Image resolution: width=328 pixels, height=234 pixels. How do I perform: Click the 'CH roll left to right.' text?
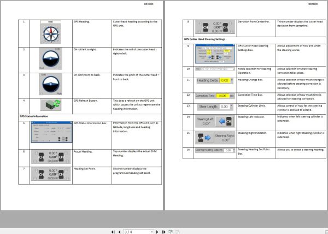click(85, 50)
